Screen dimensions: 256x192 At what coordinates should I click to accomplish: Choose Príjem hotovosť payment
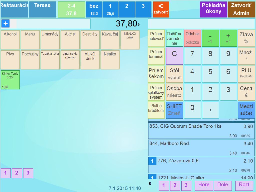tap(156, 38)
